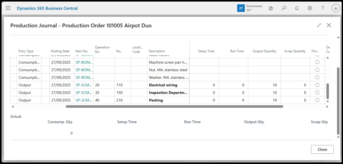Open the AI user account avatar

point(336,8)
